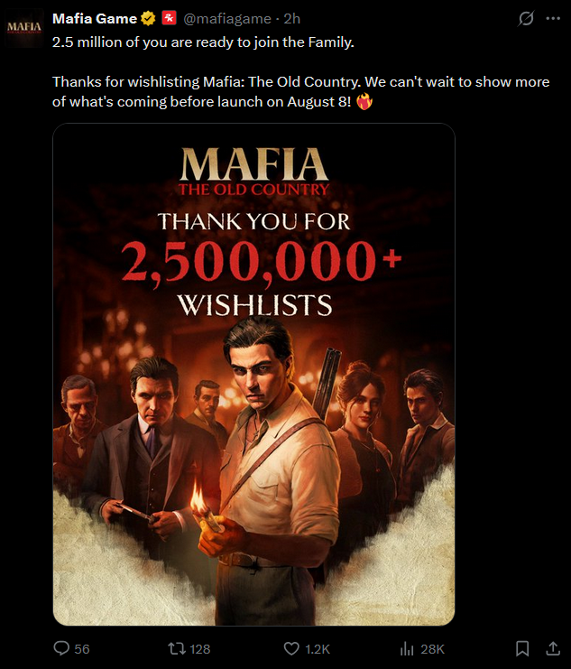
Task: Click the gold verified badge
Action: coord(148,18)
